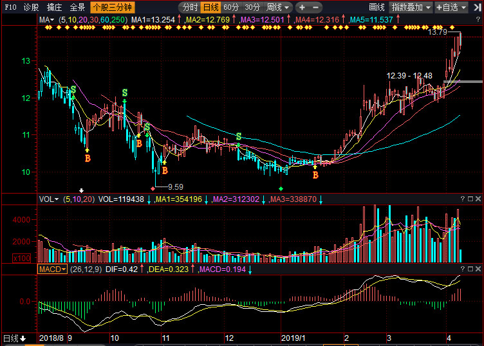Click the B buy marker near 9.59
The width and height of the screenshot is (484, 346).
tap(165, 170)
